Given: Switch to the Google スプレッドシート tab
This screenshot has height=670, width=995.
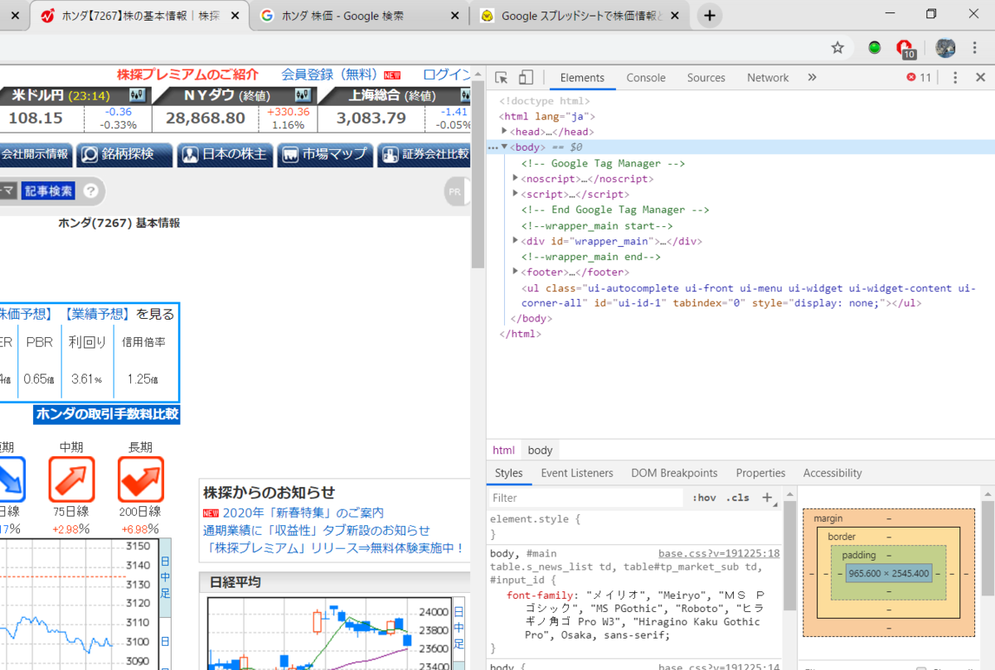Looking at the screenshot, I should (581, 16).
